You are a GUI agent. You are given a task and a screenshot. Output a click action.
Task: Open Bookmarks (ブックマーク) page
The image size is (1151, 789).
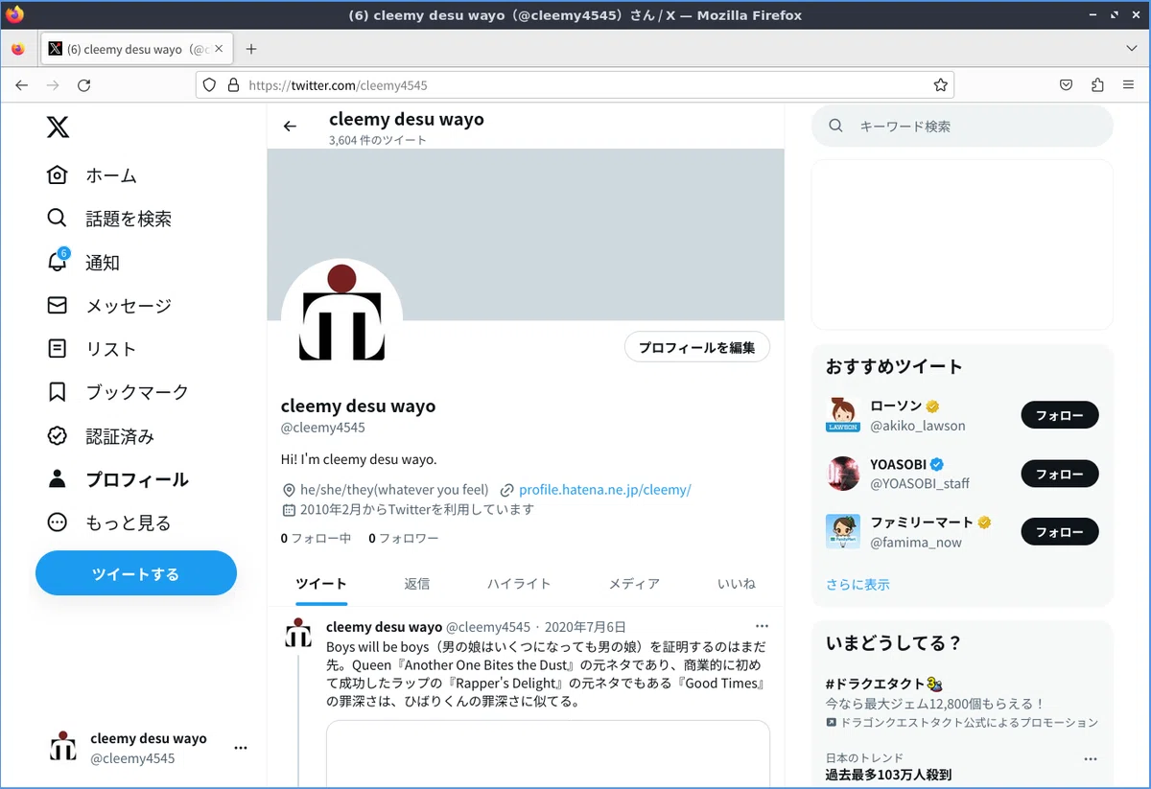[x=118, y=392]
